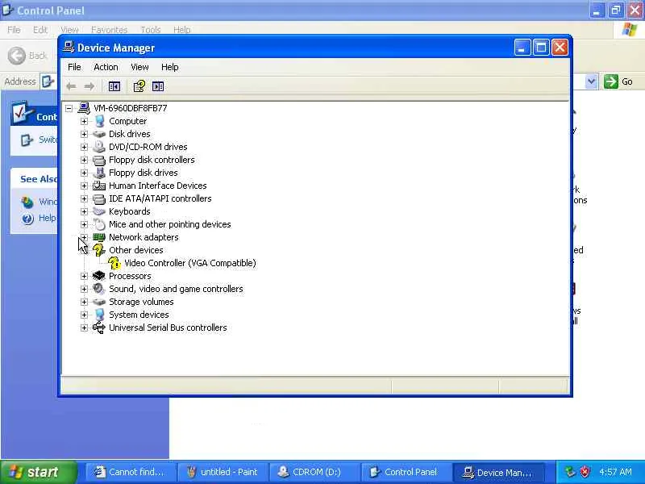Expand the Human Interface Devices category
Viewport: 645px width, 484px height.
pyautogui.click(x=84, y=186)
